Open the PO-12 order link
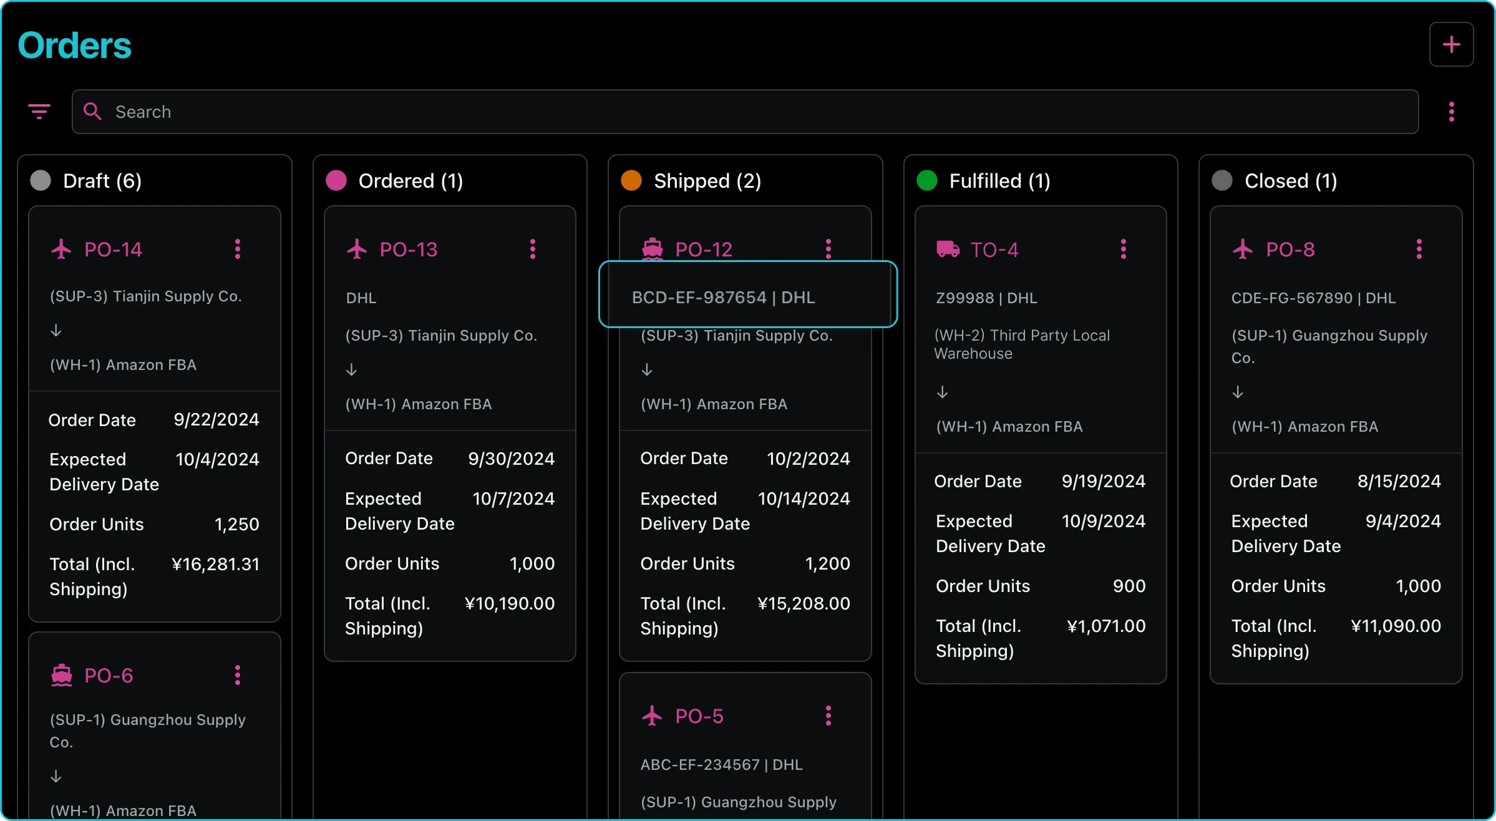Viewport: 1496px width, 821px height. [704, 249]
